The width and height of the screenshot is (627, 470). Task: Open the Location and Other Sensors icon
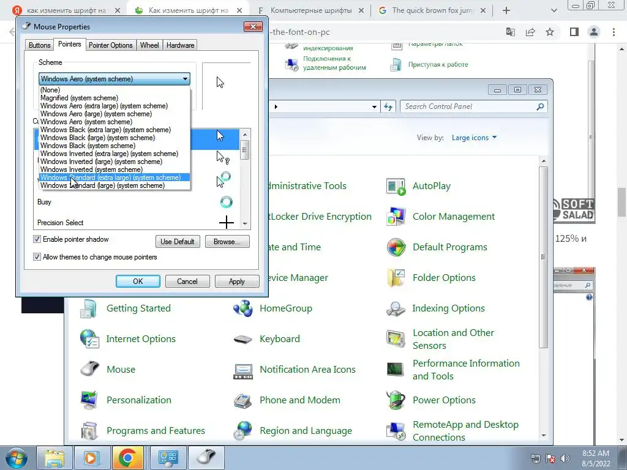(x=396, y=339)
